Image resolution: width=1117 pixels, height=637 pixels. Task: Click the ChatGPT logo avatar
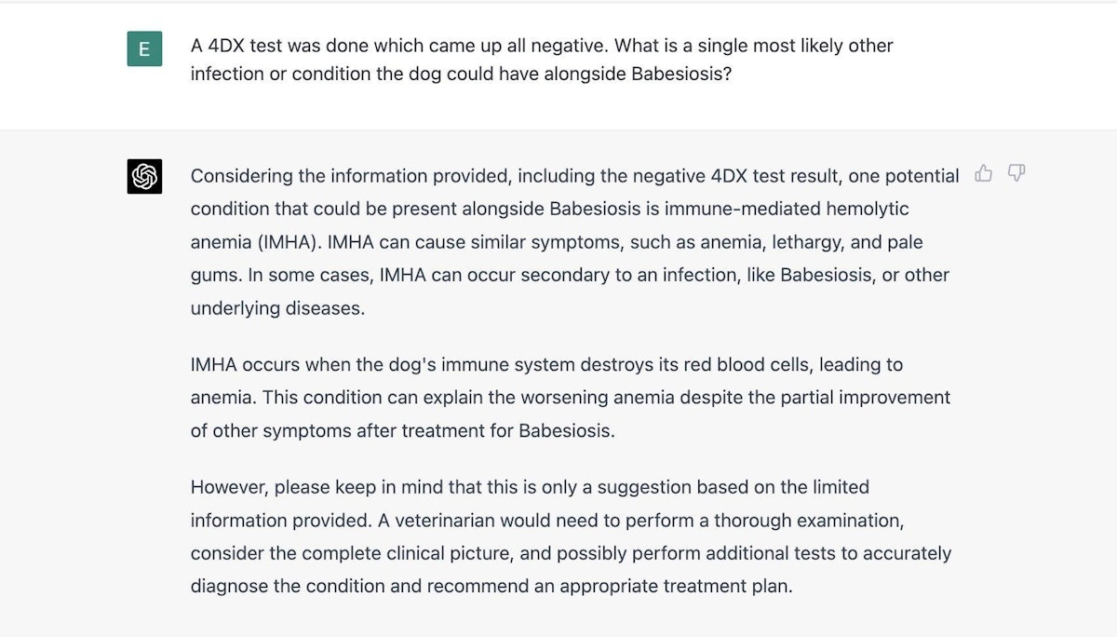click(144, 176)
